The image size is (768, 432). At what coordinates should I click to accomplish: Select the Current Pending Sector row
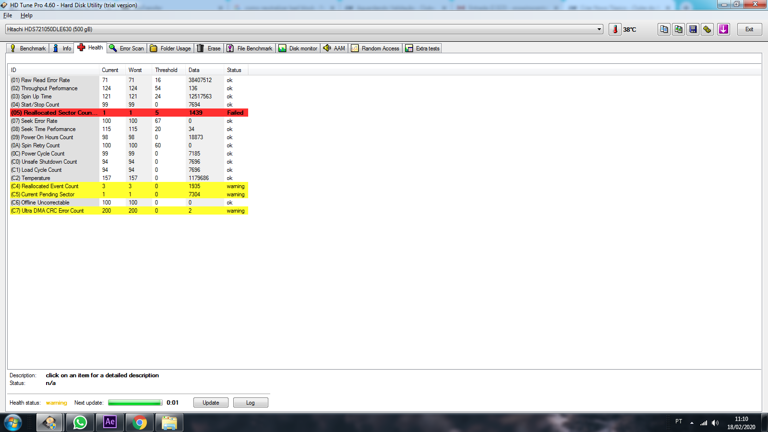[129, 194]
